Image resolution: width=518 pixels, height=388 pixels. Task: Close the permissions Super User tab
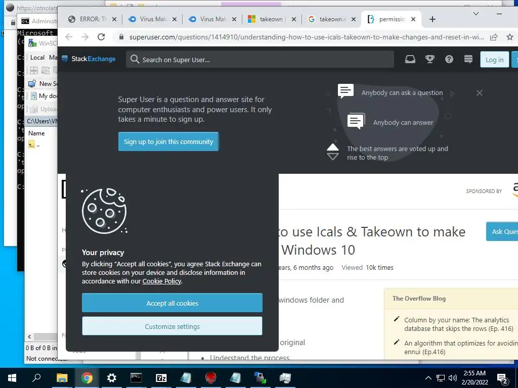pos(413,19)
